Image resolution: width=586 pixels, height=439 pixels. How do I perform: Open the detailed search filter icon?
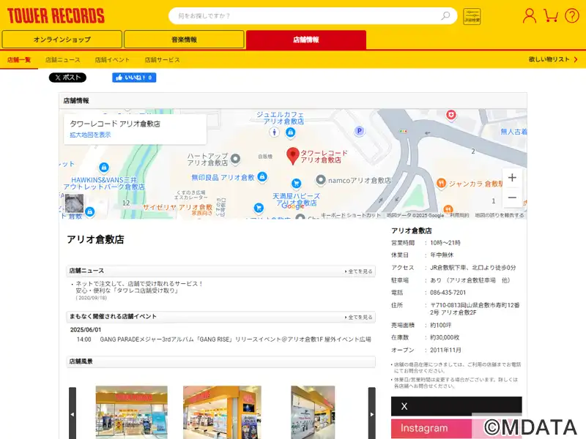(x=472, y=16)
